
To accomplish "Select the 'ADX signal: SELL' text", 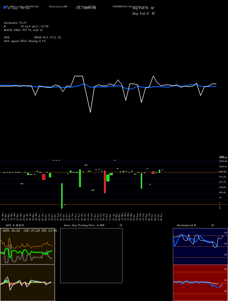I will (16, 41).
